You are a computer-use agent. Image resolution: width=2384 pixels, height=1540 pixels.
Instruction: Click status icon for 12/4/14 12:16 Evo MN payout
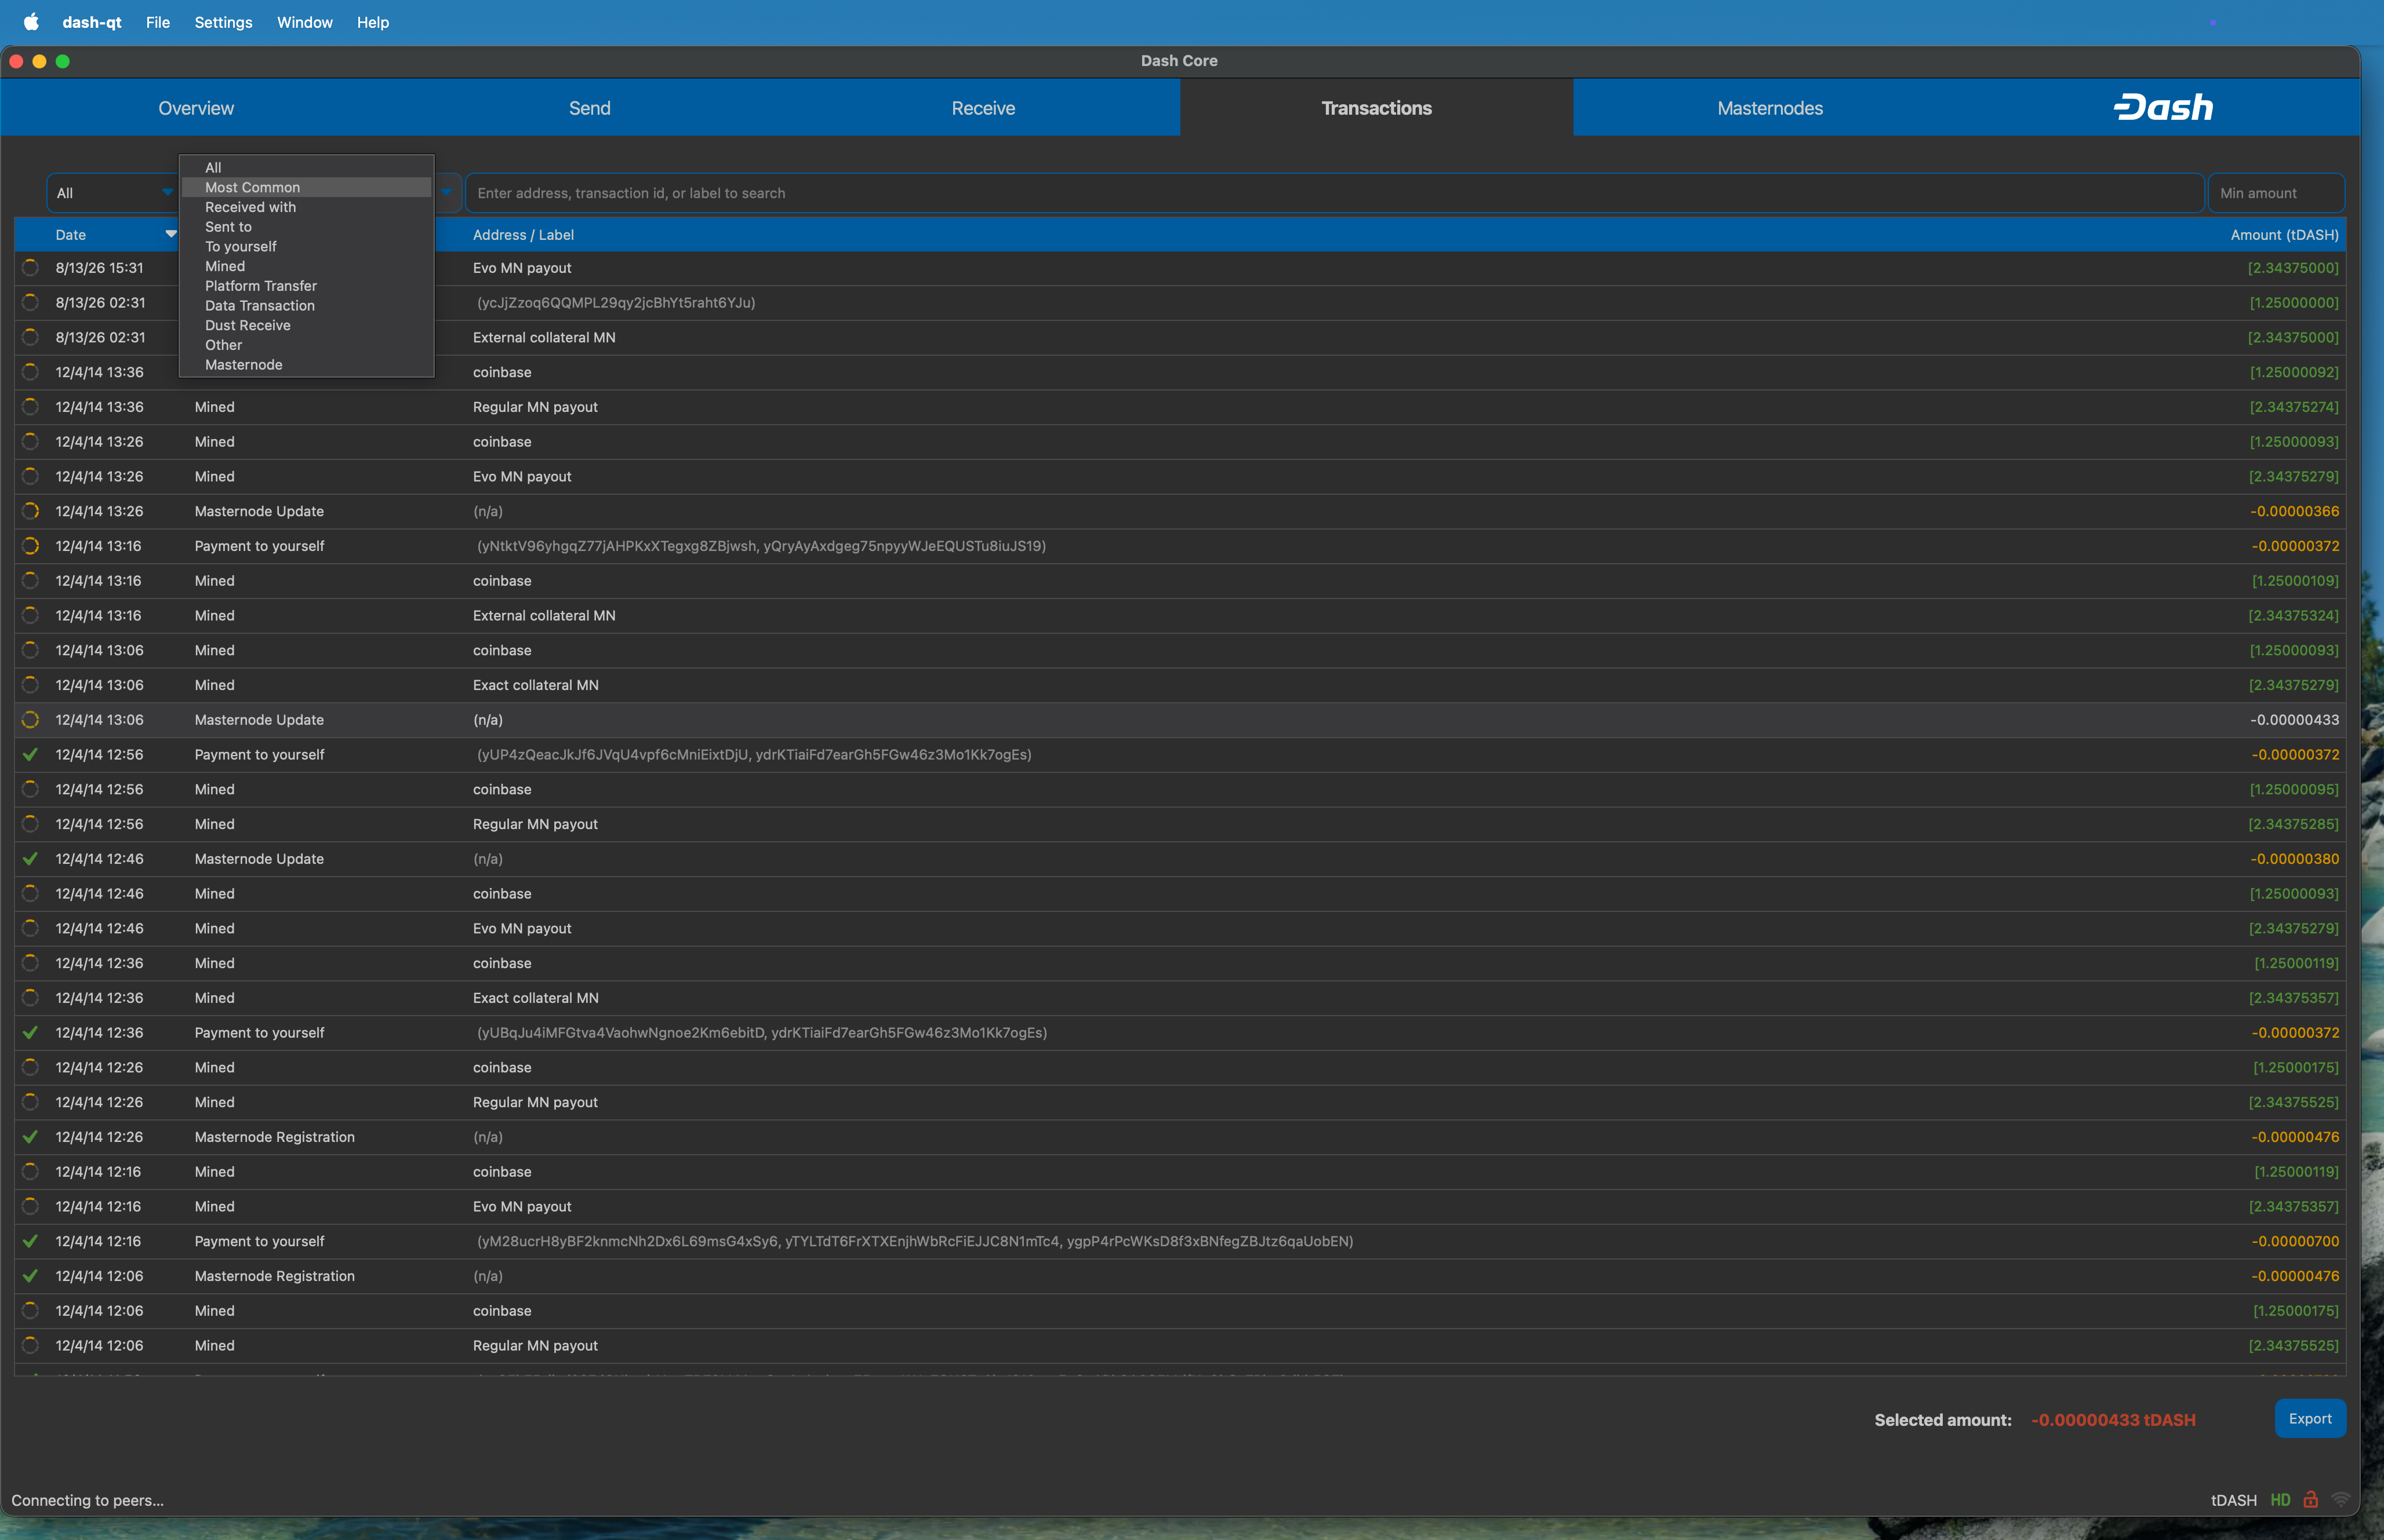31,1206
